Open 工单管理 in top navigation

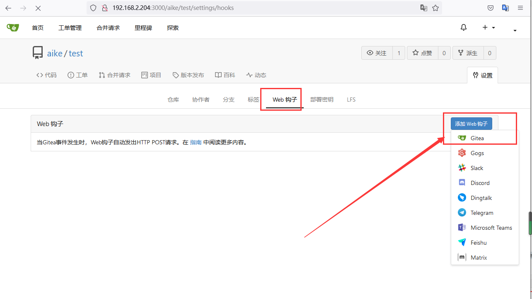pyautogui.click(x=70, y=28)
